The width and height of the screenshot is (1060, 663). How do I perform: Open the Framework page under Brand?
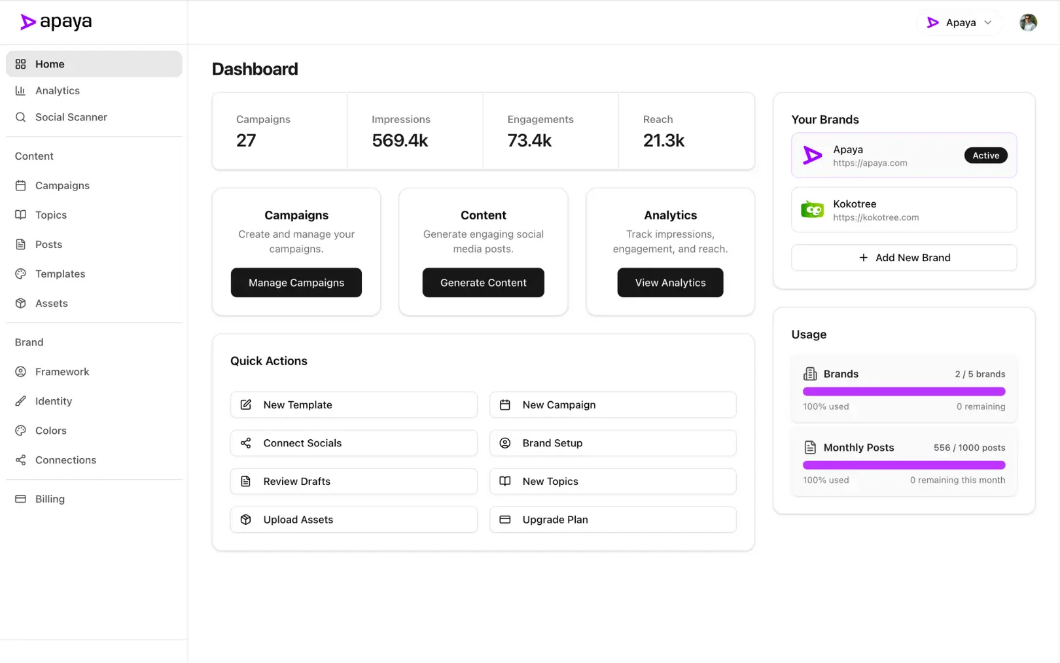click(62, 372)
